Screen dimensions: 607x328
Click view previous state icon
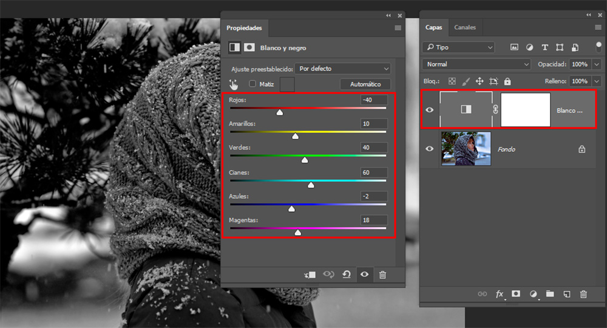(328, 274)
